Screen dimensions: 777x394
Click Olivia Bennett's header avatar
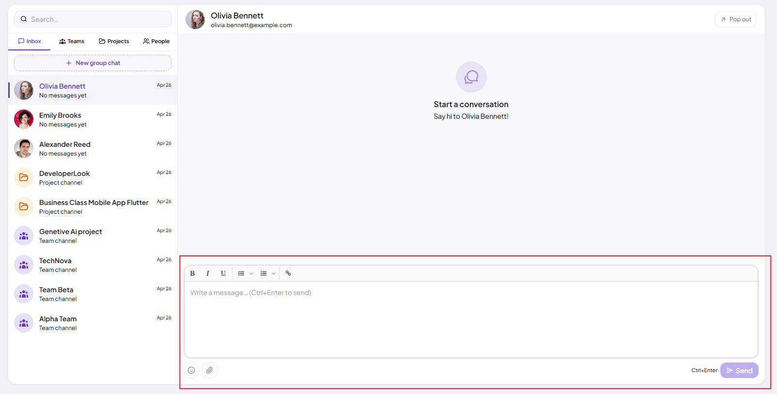195,19
